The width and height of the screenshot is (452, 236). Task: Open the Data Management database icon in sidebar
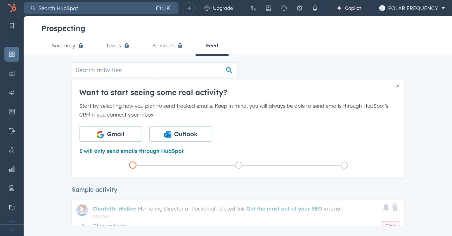click(12, 188)
